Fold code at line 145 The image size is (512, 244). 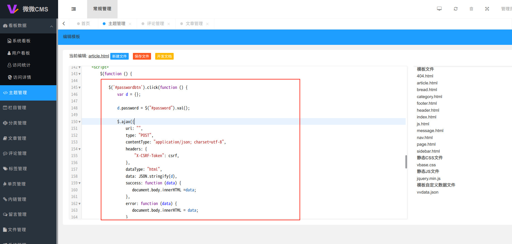(80, 88)
